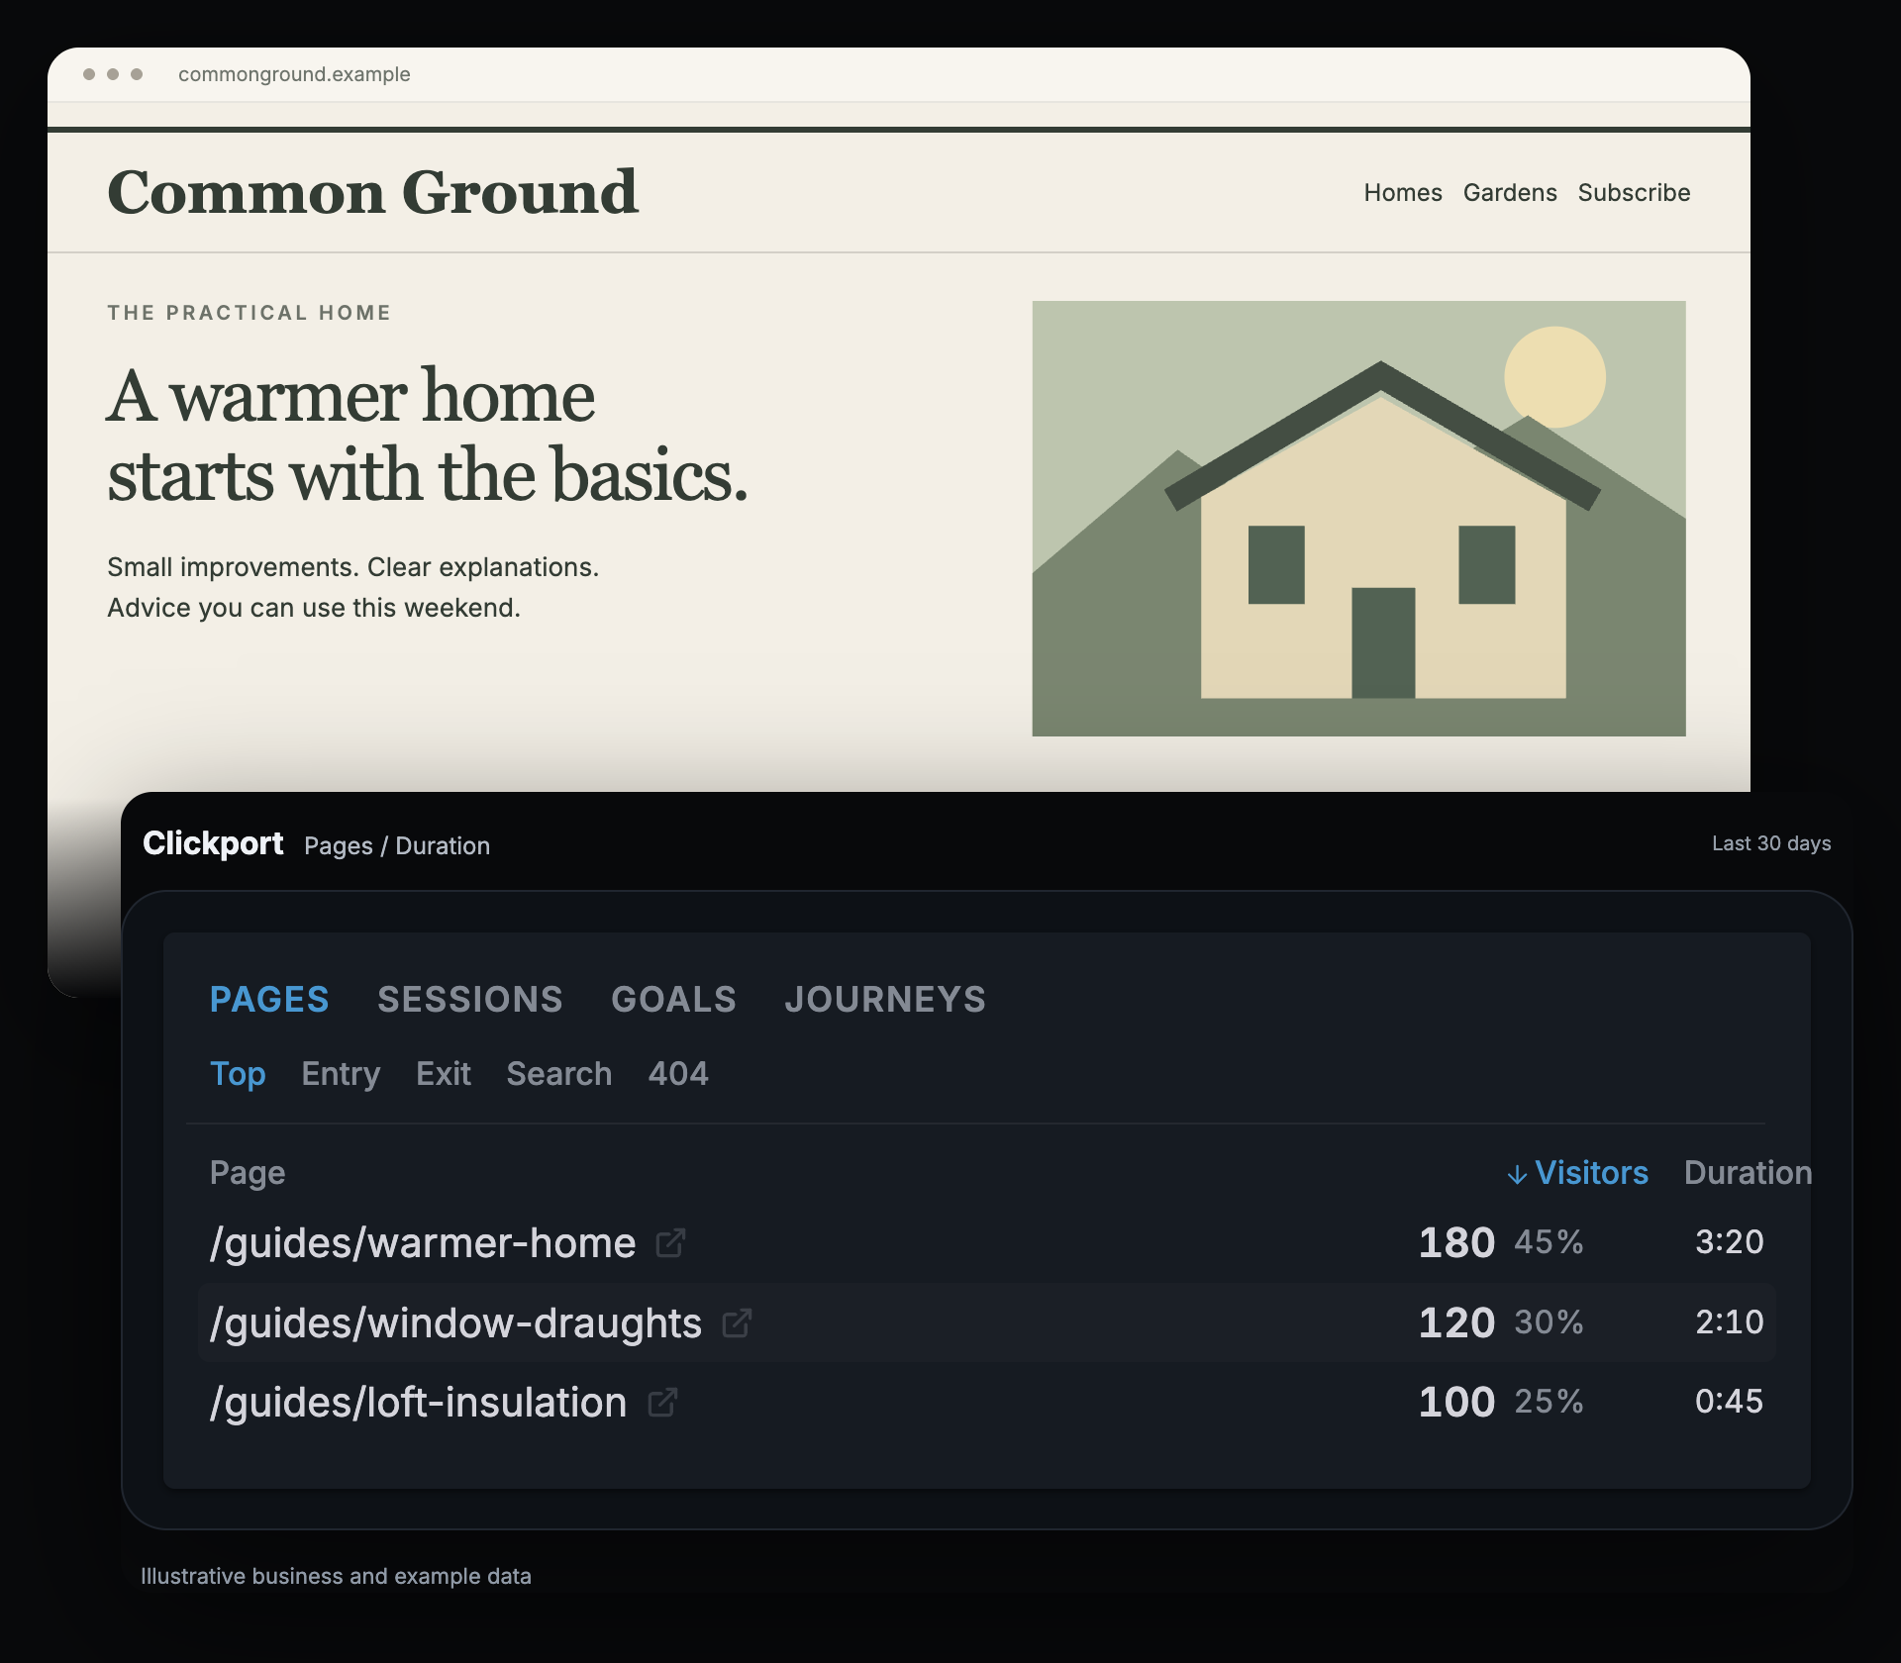Select the 404 sub-tab

pos(678,1074)
